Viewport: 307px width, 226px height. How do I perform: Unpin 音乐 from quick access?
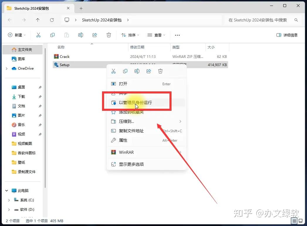tap(40, 125)
